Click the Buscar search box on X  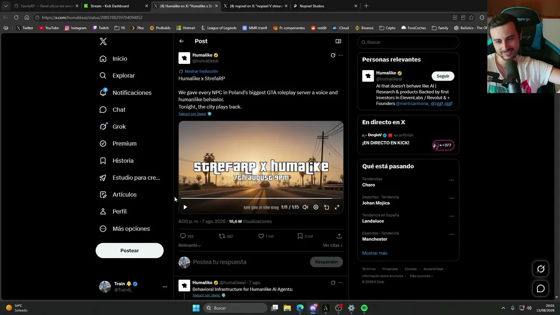point(408,42)
